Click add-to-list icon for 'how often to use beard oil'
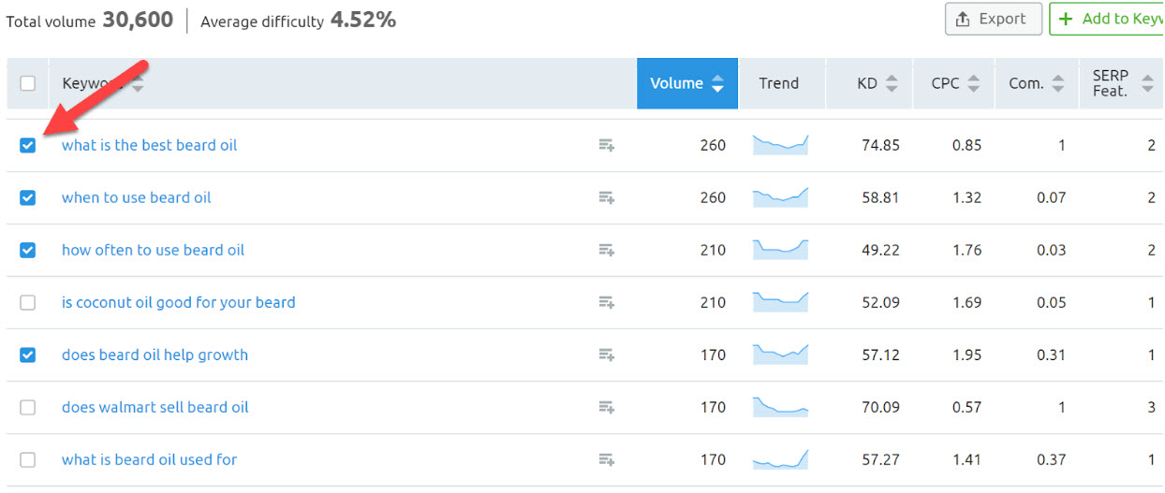The height and width of the screenshot is (493, 1165). click(x=606, y=250)
